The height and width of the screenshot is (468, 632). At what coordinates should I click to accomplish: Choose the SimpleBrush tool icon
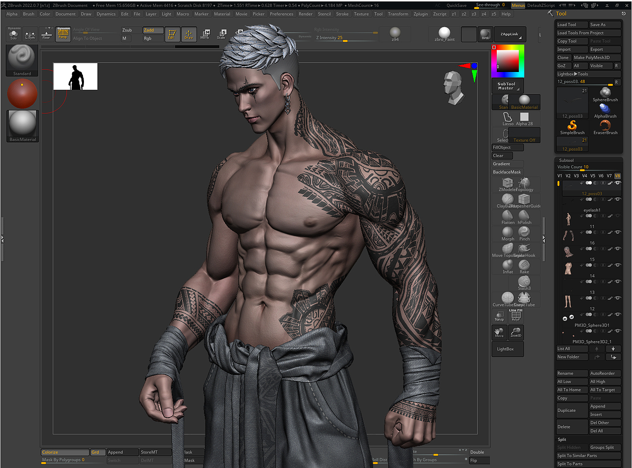tap(572, 127)
